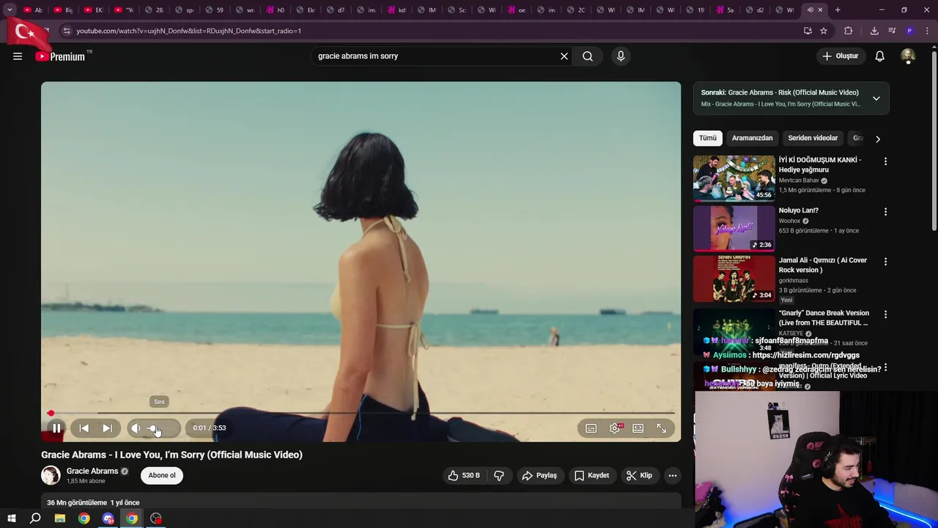Open the YouTube hamburger guide menu
This screenshot has width=938, height=528.
[x=18, y=56]
